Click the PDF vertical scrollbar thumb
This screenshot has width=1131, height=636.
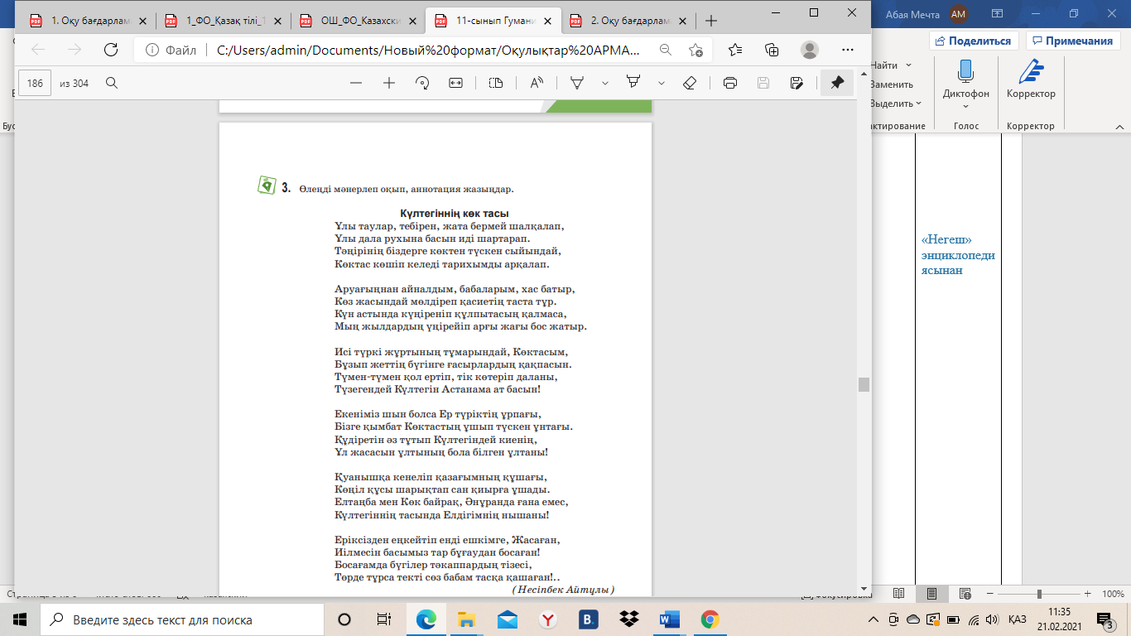(864, 384)
